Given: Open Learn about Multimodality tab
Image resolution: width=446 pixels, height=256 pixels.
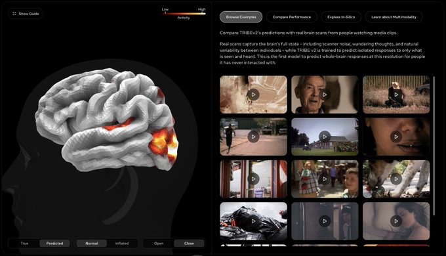Looking at the screenshot, I should [394, 17].
